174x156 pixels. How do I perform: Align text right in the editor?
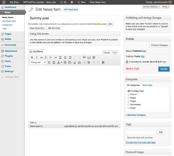[x=70, y=58]
